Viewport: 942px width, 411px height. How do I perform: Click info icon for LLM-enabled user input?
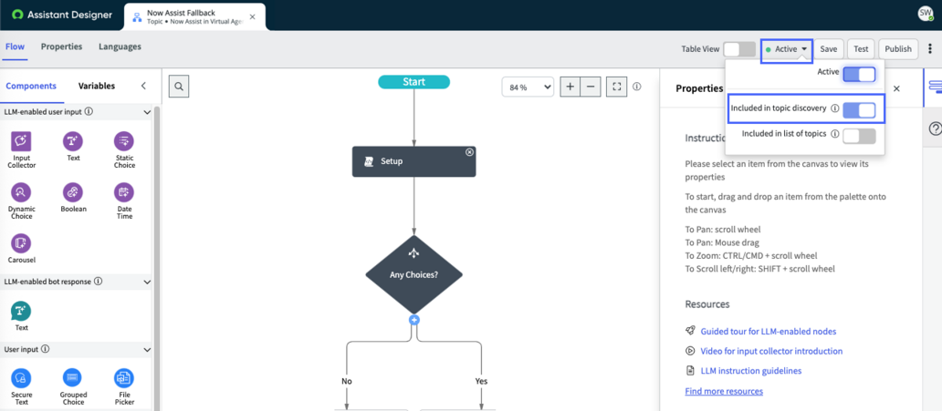point(89,111)
